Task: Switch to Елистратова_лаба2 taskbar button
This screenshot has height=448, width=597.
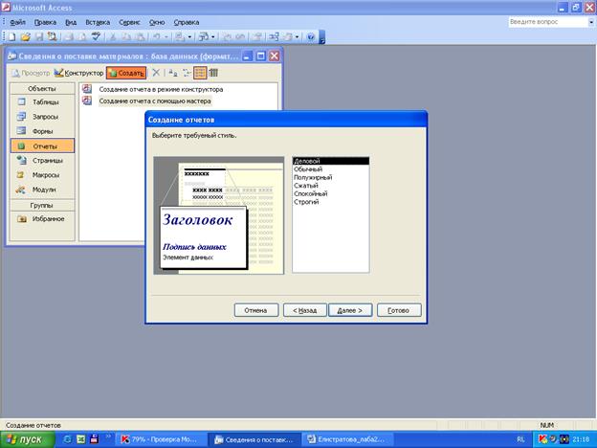Action: pos(346,439)
